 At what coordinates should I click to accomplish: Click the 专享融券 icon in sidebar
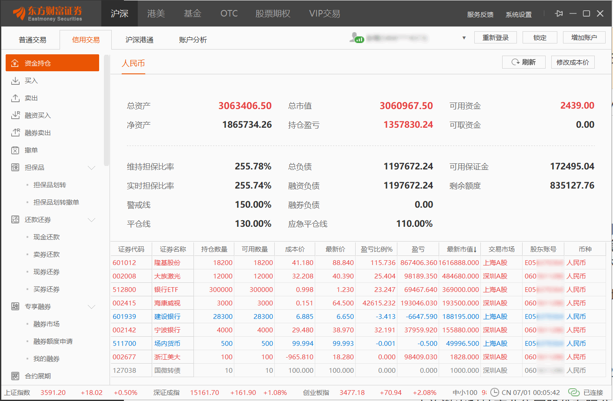tap(15, 306)
